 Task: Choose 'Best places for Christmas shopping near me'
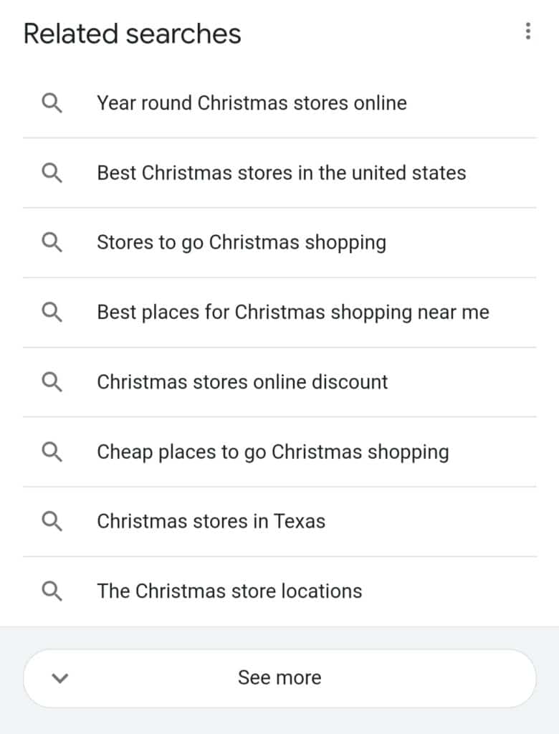point(293,312)
